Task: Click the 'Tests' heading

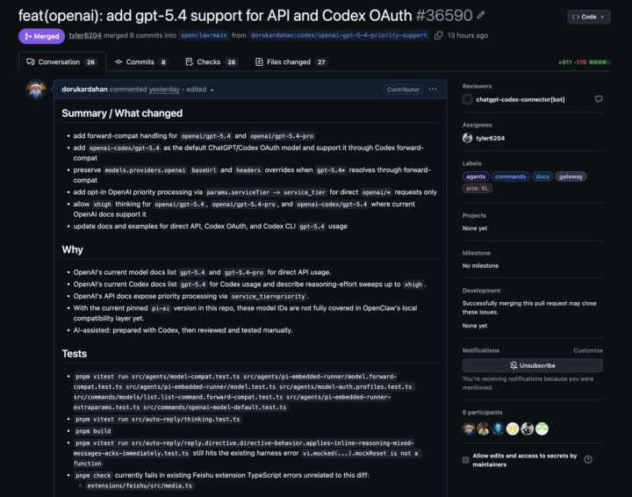Action: 74,354
